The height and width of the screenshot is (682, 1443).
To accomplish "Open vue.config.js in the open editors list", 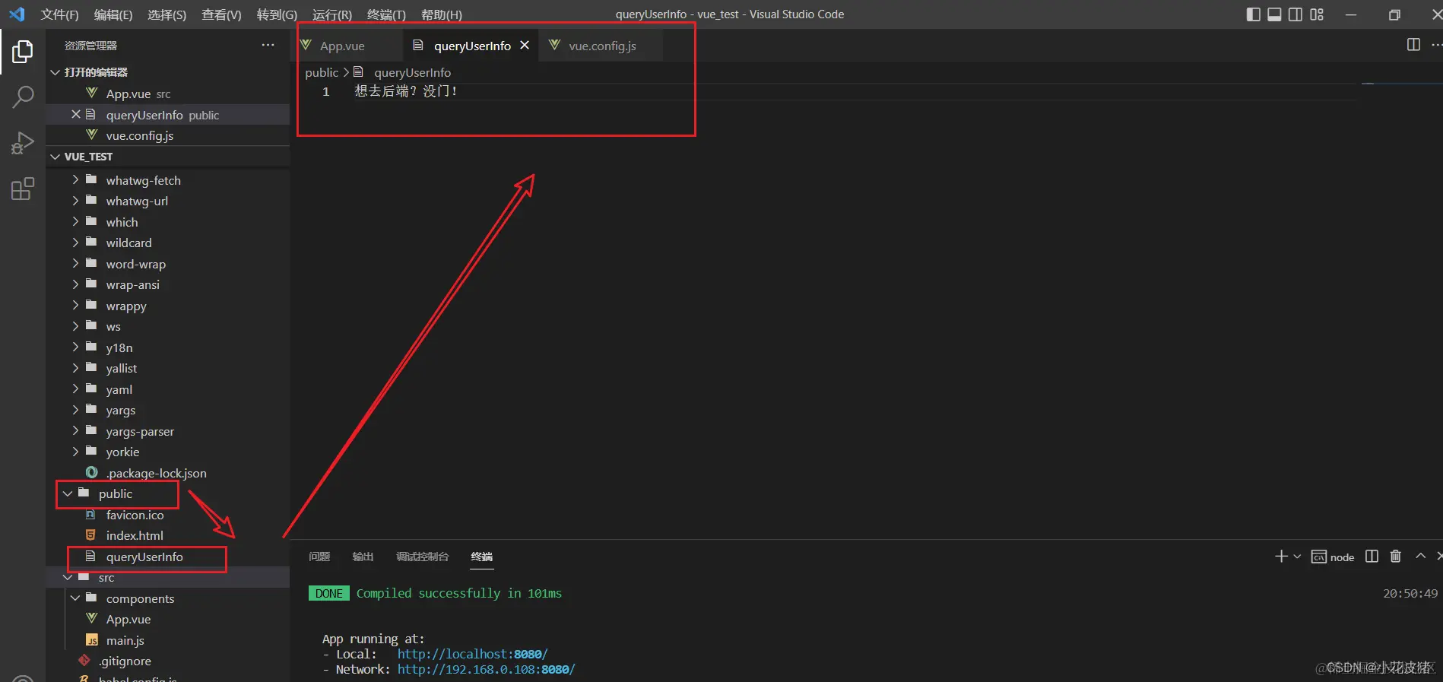I will [x=167, y=135].
